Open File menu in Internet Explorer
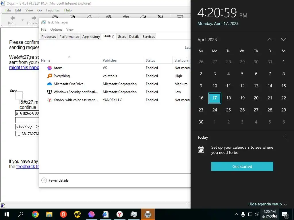 tap(8, 10)
